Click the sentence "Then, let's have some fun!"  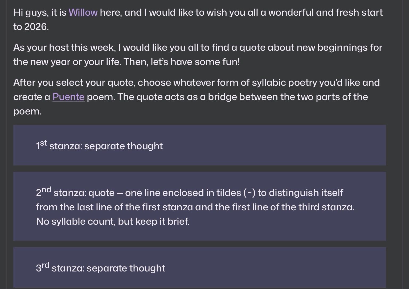[182, 62]
